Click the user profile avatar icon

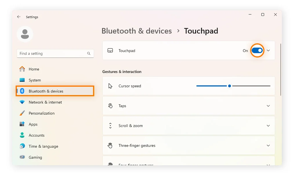(25, 34)
